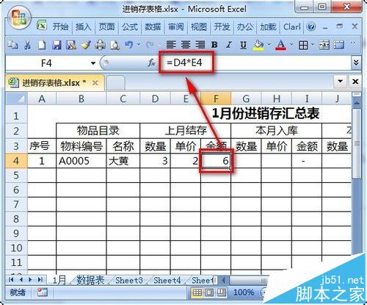This screenshot has width=367, height=305.
Task: Toggle bold formatting
Action: point(214,45)
